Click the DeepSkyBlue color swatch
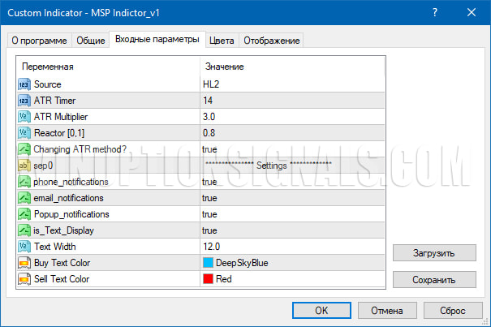Screen dimensions: 491x327 [x=208, y=263]
